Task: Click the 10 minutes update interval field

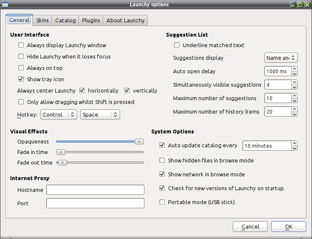Action: tap(267, 146)
